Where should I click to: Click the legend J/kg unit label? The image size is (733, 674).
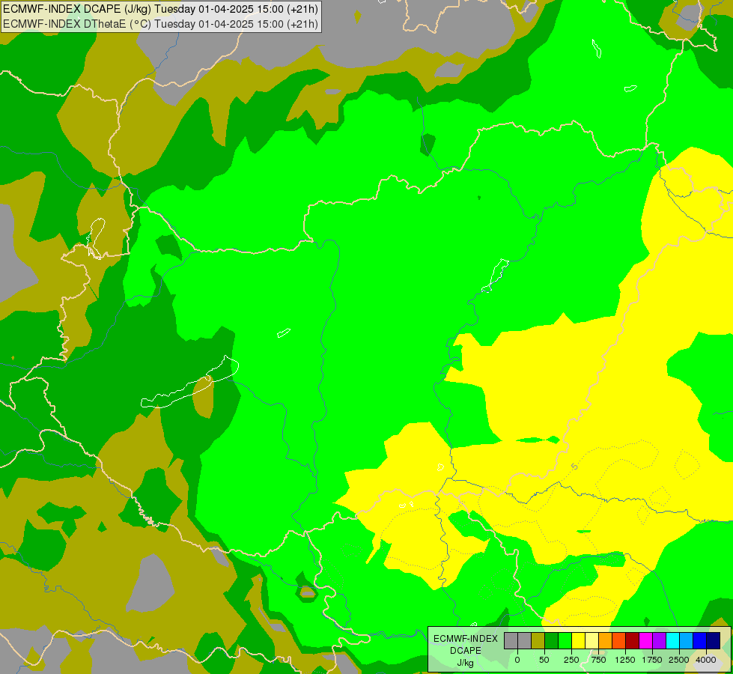click(465, 663)
